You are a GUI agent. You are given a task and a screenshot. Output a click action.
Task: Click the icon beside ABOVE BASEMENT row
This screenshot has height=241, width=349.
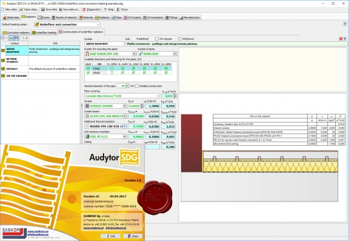pos(3,51)
